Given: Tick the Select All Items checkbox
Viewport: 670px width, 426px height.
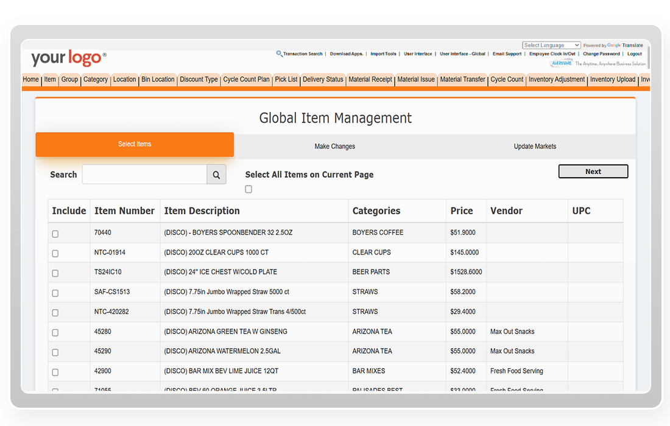Looking at the screenshot, I should 249,189.
